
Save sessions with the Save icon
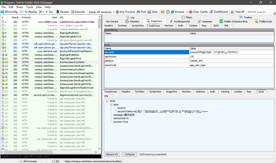pos(153,12)
